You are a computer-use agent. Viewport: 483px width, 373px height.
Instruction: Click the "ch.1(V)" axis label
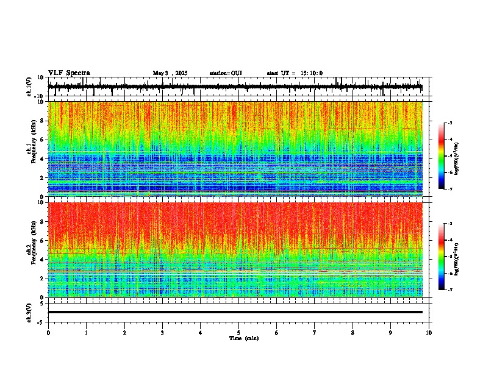29,87
